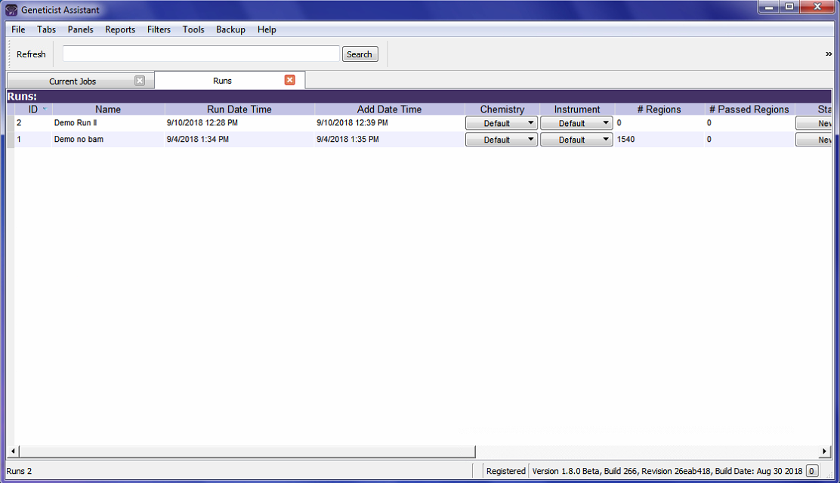
Task: Click left arrow of horizontal scrollbar
Action: [x=13, y=451]
